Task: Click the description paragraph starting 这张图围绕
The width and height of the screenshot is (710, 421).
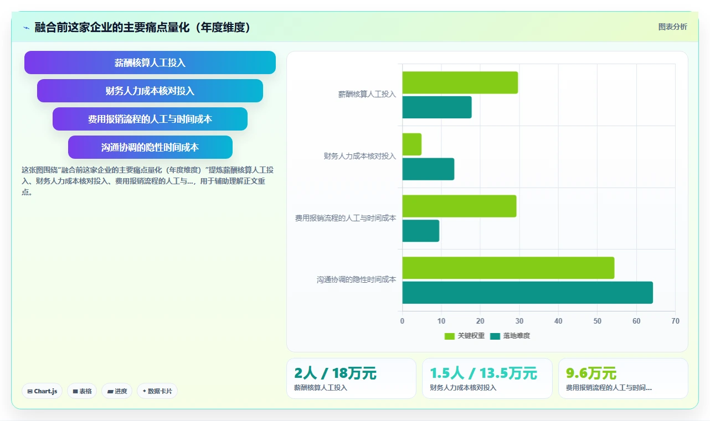Action: click(x=147, y=181)
